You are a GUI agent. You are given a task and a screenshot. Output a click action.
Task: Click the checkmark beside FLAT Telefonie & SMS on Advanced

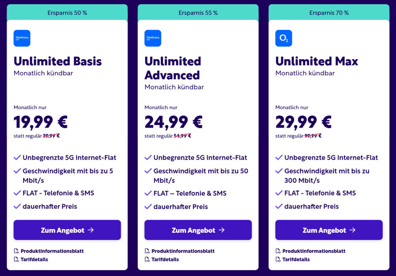[x=148, y=193]
